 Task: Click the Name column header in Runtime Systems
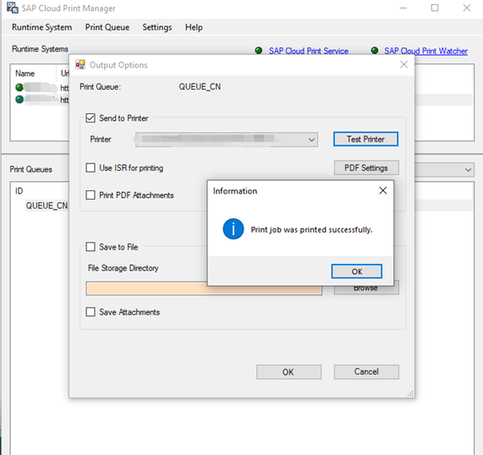pyautogui.click(x=25, y=74)
